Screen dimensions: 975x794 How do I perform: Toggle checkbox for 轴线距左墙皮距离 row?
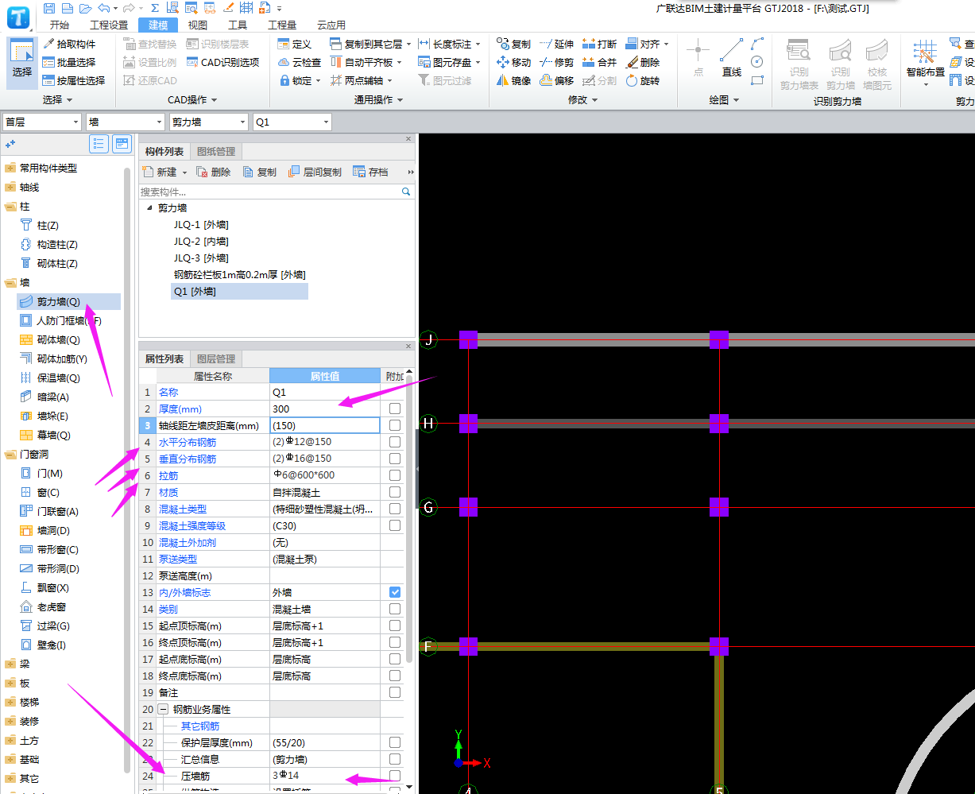tap(395, 425)
